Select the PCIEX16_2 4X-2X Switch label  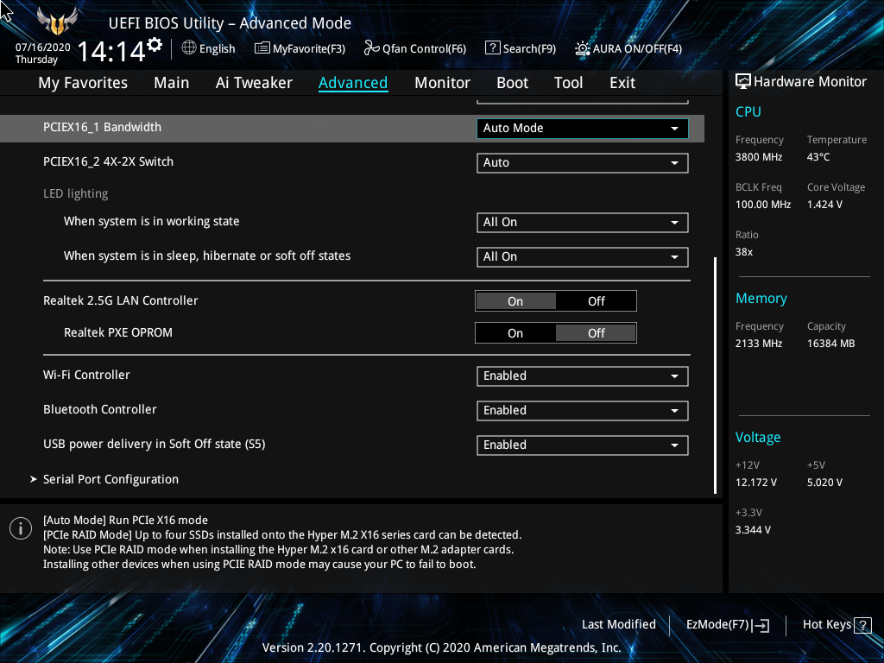coord(108,161)
